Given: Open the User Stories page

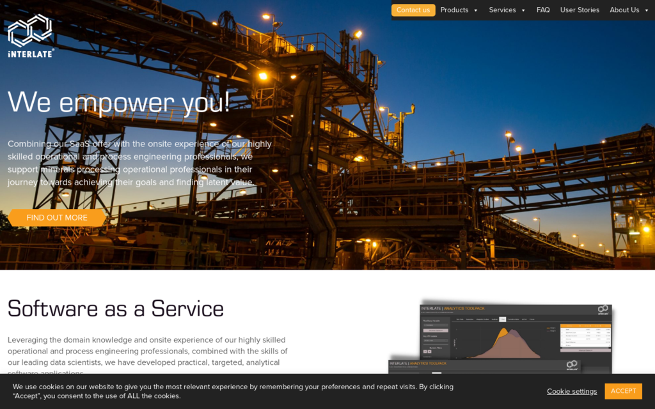Looking at the screenshot, I should tap(580, 10).
